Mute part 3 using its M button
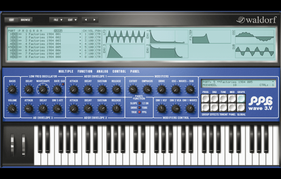Screen dimensions: 281x179 pyautogui.click(x=13, y=41)
